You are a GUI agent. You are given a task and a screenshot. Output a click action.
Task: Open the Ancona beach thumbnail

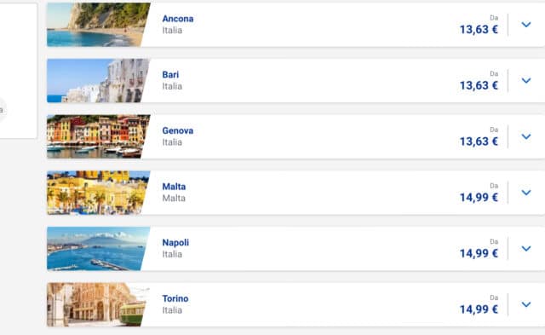(99, 25)
